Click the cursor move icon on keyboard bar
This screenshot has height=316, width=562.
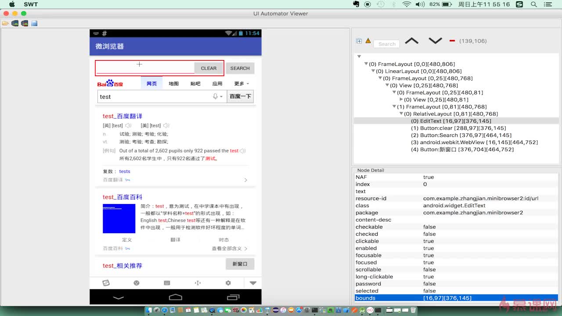(198, 283)
